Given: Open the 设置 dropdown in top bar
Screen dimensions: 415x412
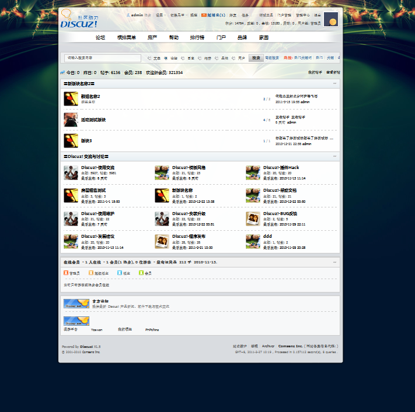Looking at the screenshot, I should tap(161, 15).
